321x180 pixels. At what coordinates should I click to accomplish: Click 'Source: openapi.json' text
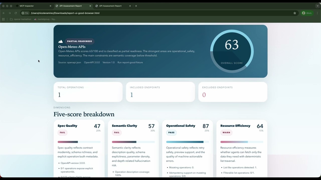[x=70, y=62]
